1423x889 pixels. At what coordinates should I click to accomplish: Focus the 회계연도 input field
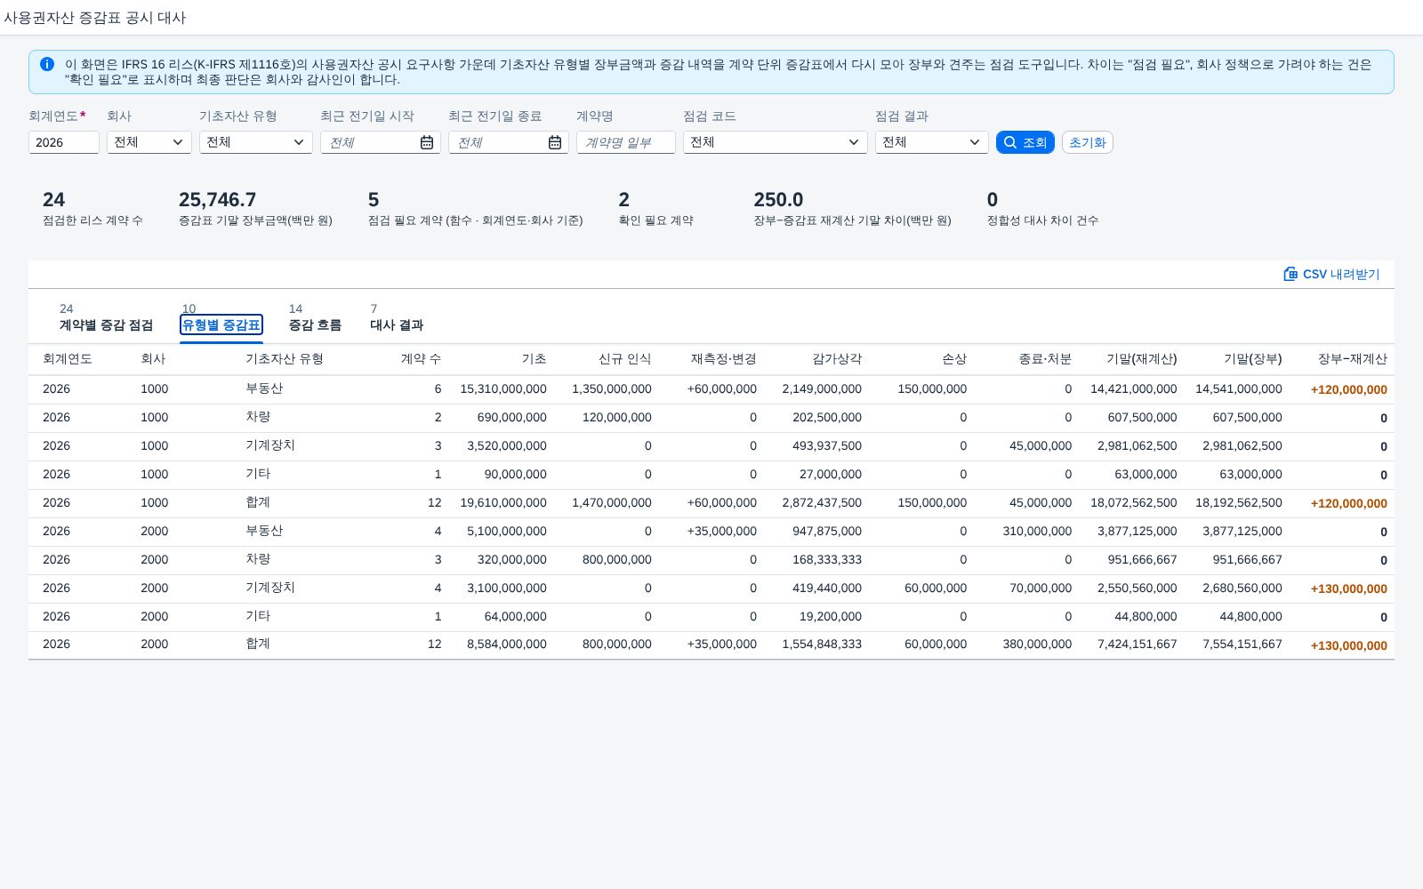(64, 142)
